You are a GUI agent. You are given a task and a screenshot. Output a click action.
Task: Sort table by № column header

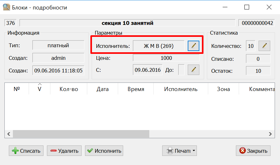click(x=17, y=89)
